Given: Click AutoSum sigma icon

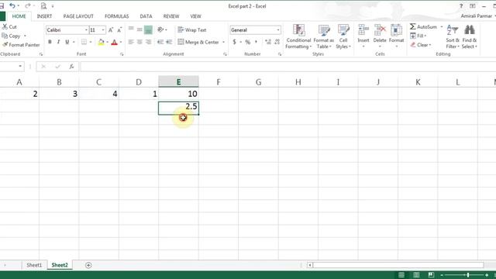Looking at the screenshot, I should click(x=413, y=27).
